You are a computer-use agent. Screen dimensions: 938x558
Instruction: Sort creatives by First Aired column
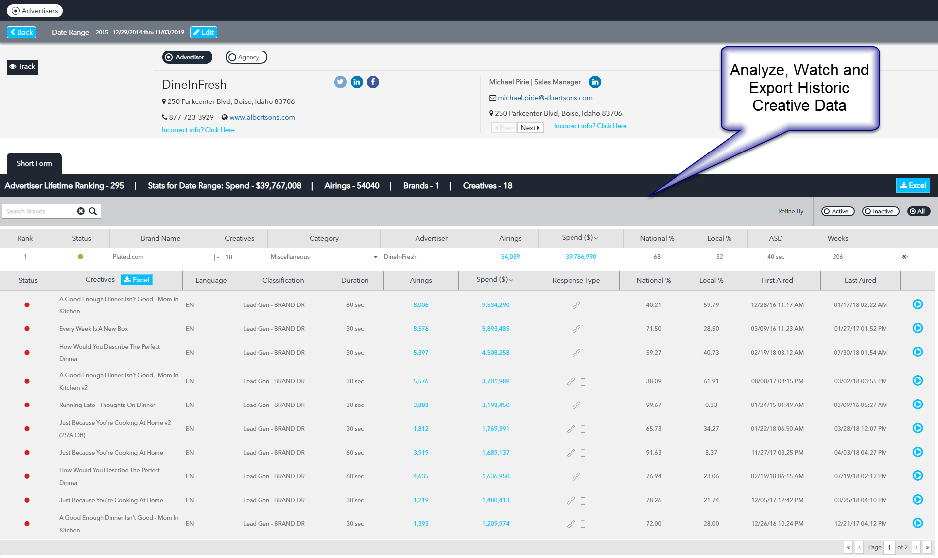(777, 280)
